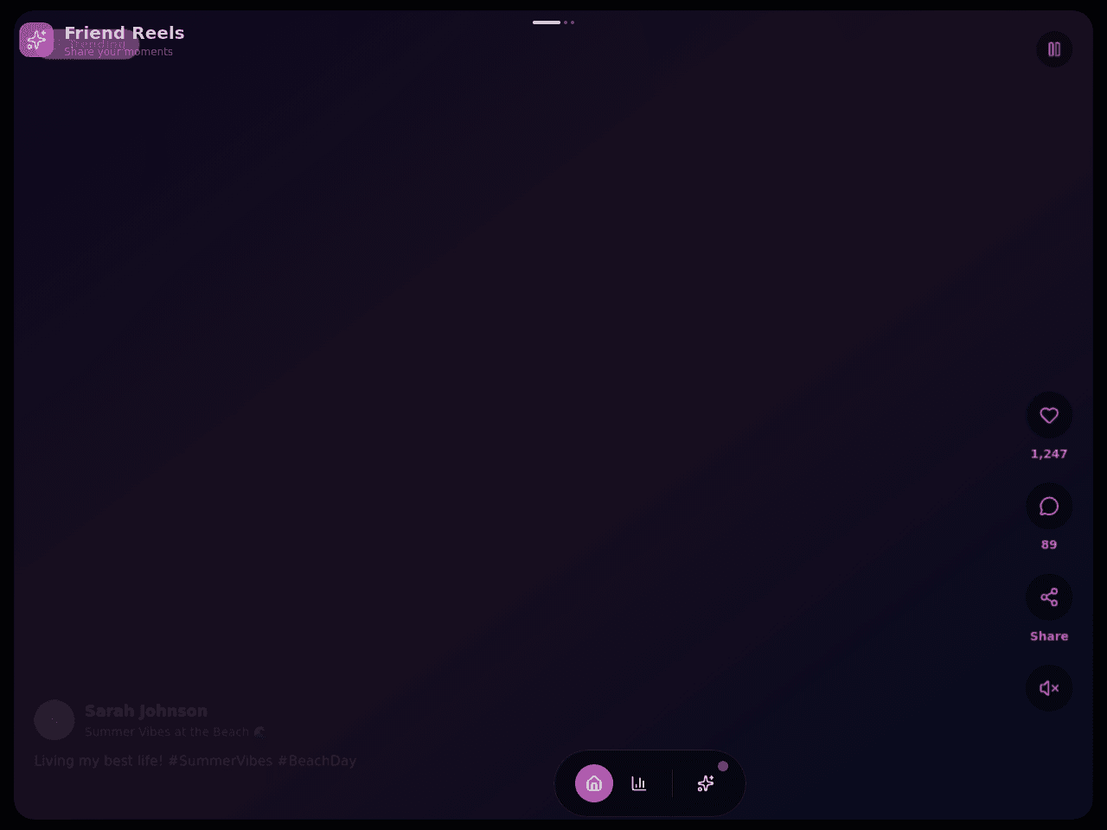Click the 1,247 likes count
The image size is (1107, 830).
pos(1049,454)
